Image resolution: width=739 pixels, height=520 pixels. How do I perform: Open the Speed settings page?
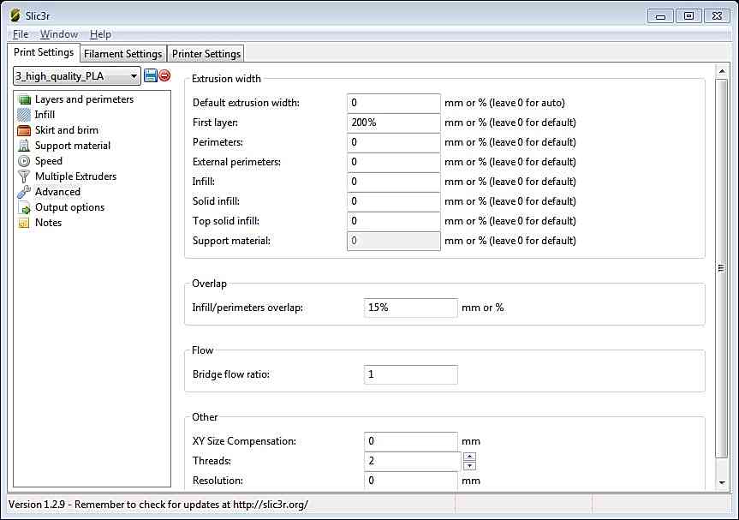coord(48,161)
